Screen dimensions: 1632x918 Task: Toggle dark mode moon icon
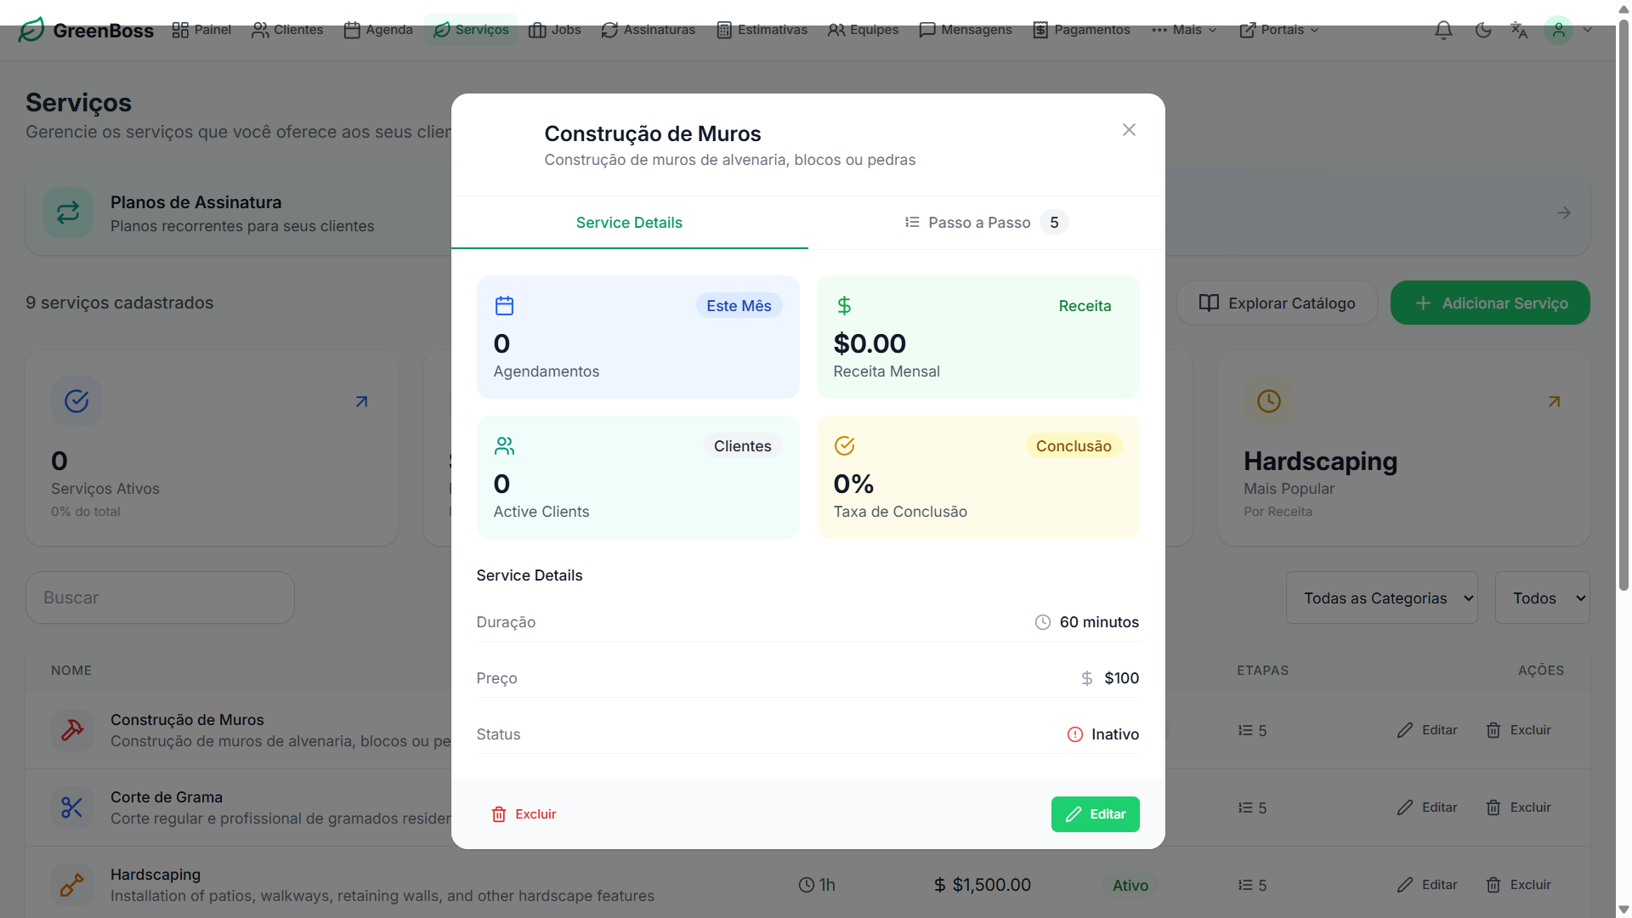1483,30
